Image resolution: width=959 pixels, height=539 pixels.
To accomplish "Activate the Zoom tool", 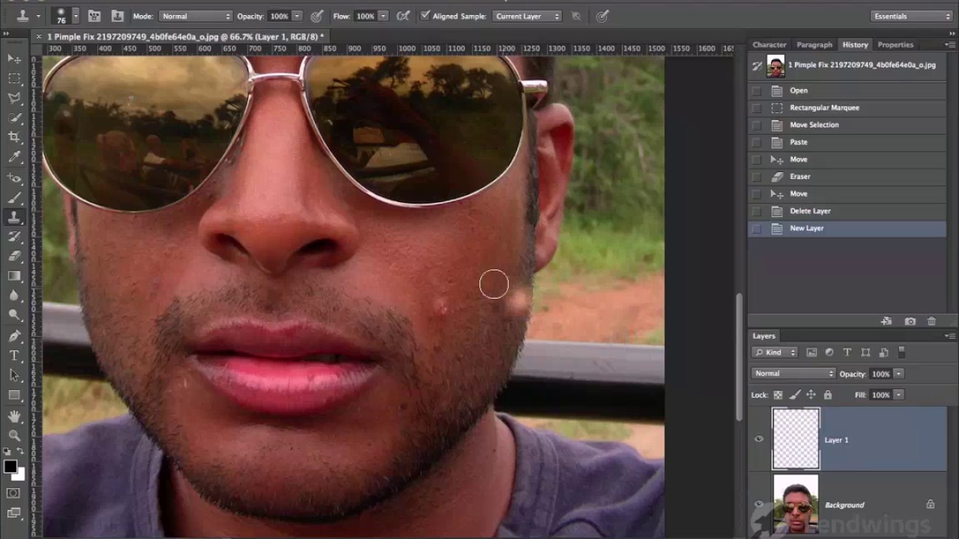I will tap(14, 435).
